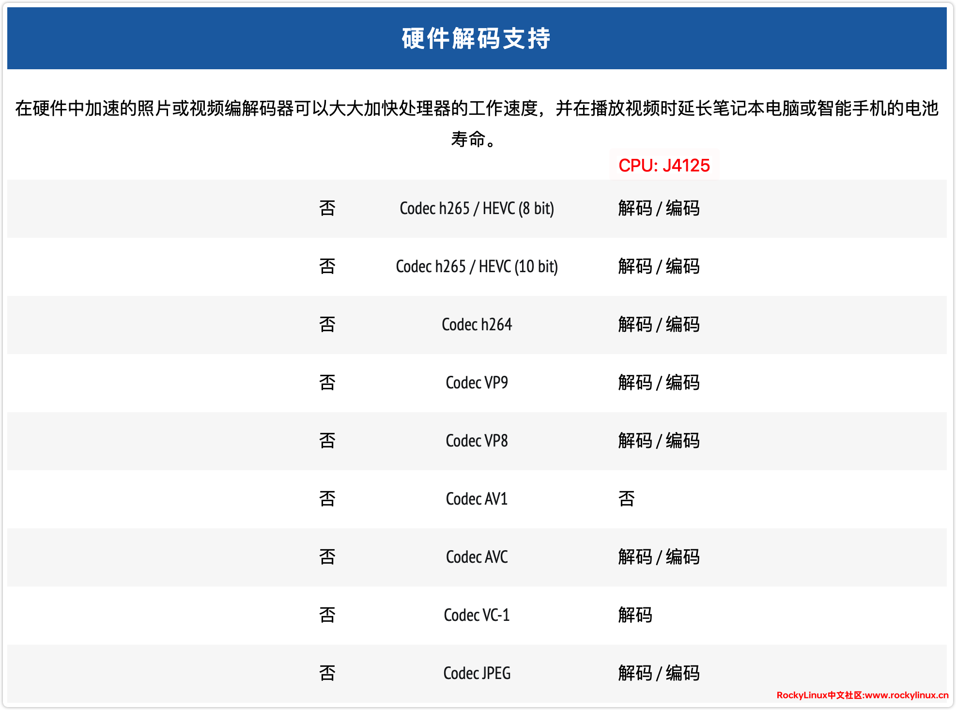Screen dimensions: 956x710
Task: Select the Codec h264 row label
Action: 477,324
